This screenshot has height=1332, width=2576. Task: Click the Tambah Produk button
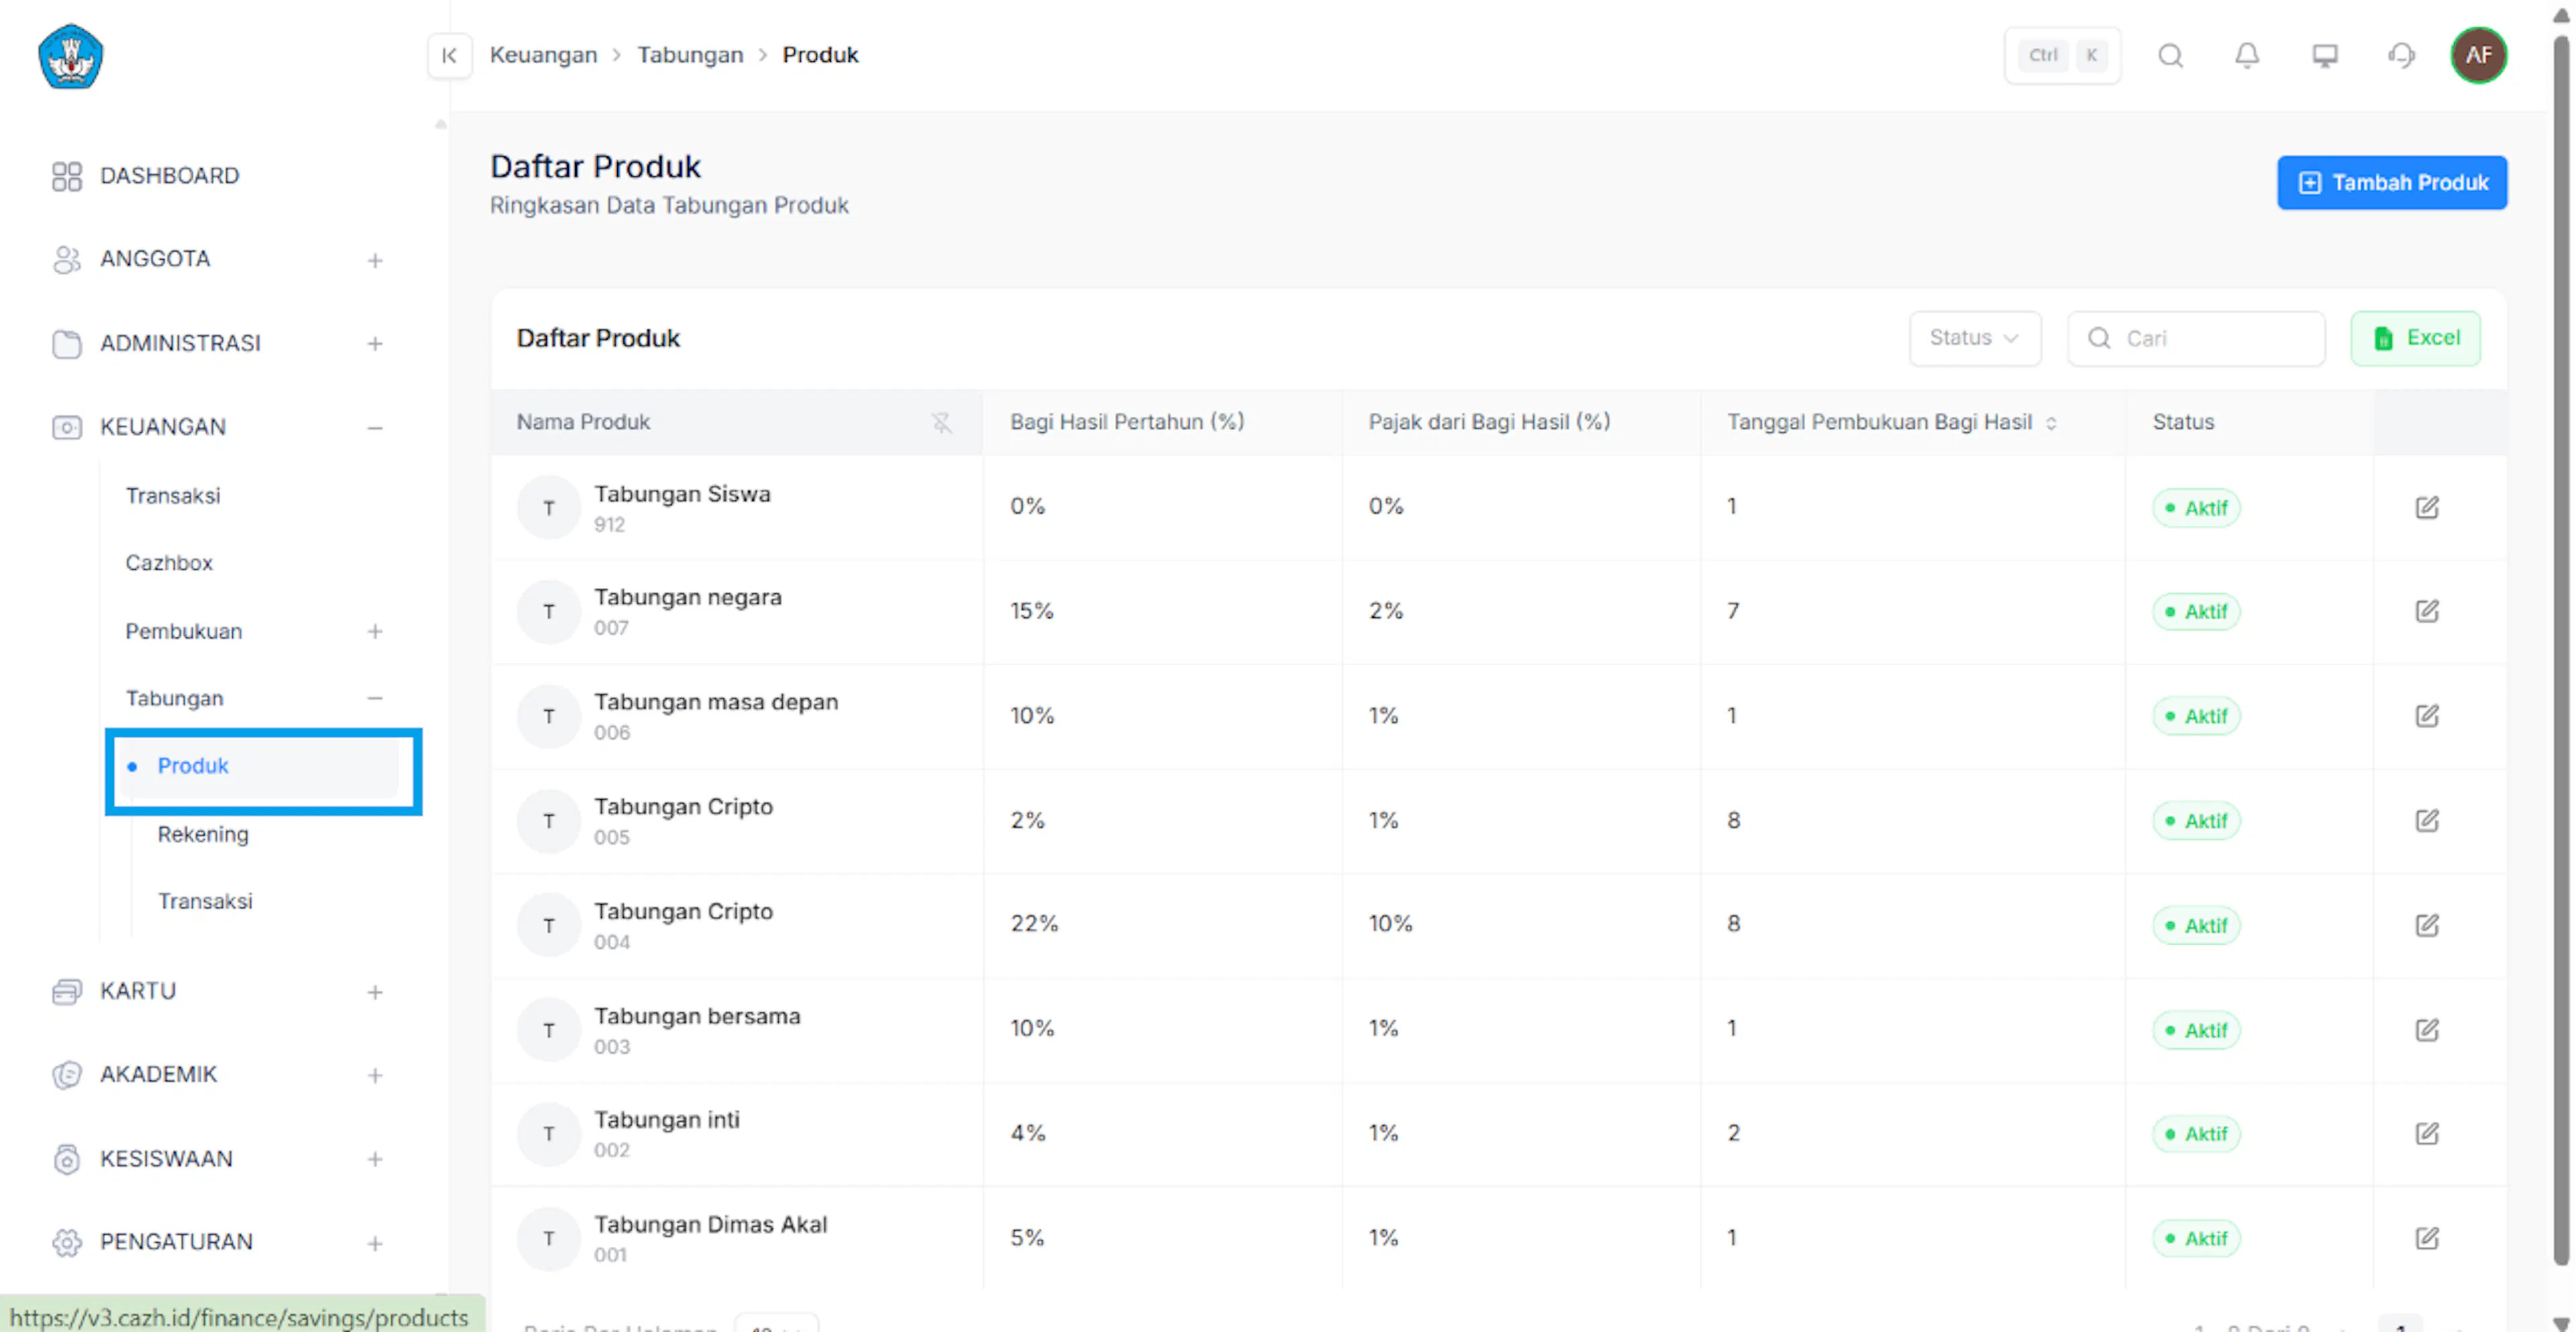point(2391,182)
